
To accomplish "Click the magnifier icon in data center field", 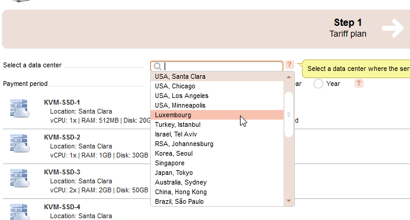I will (x=157, y=67).
